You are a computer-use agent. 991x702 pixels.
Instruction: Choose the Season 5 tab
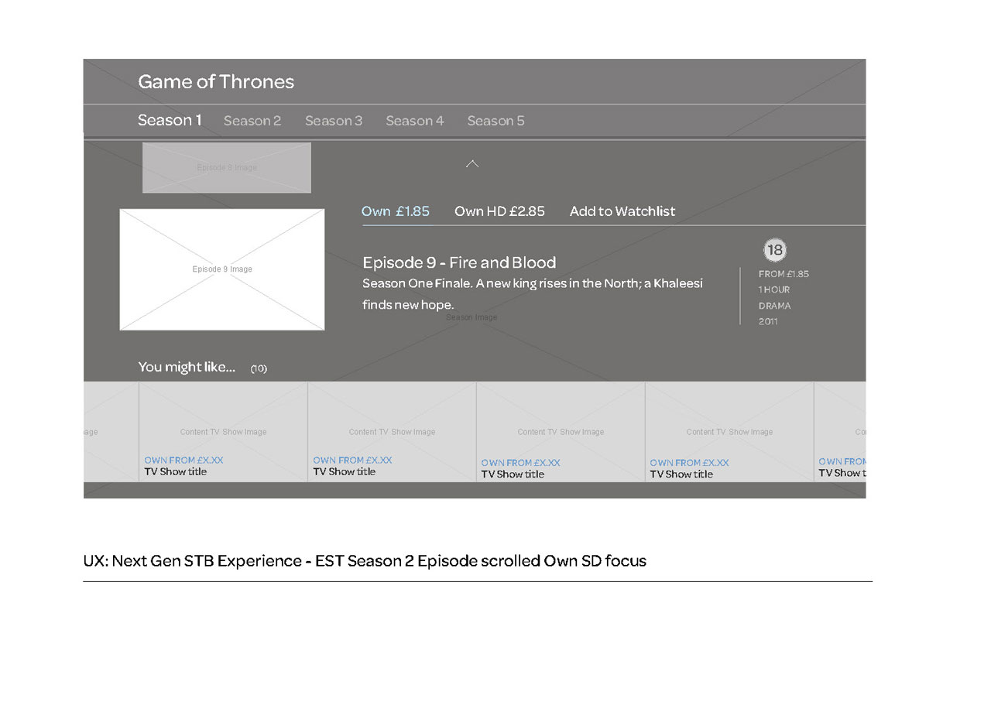[x=495, y=121]
